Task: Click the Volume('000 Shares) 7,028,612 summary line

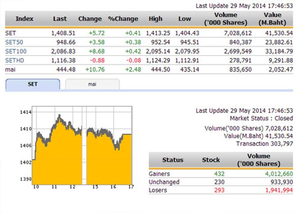Action: point(249,128)
